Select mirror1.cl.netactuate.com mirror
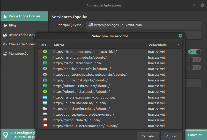Image resolution: width=207 pixels, height=140 pixels. (110, 126)
